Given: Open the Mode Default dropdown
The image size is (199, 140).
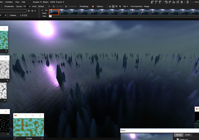Looking at the screenshot, I should (44, 6).
